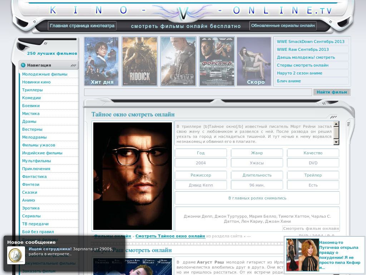This screenshot has width=366, height=275.
Task: Open the Комедии category
Action: [31, 98]
